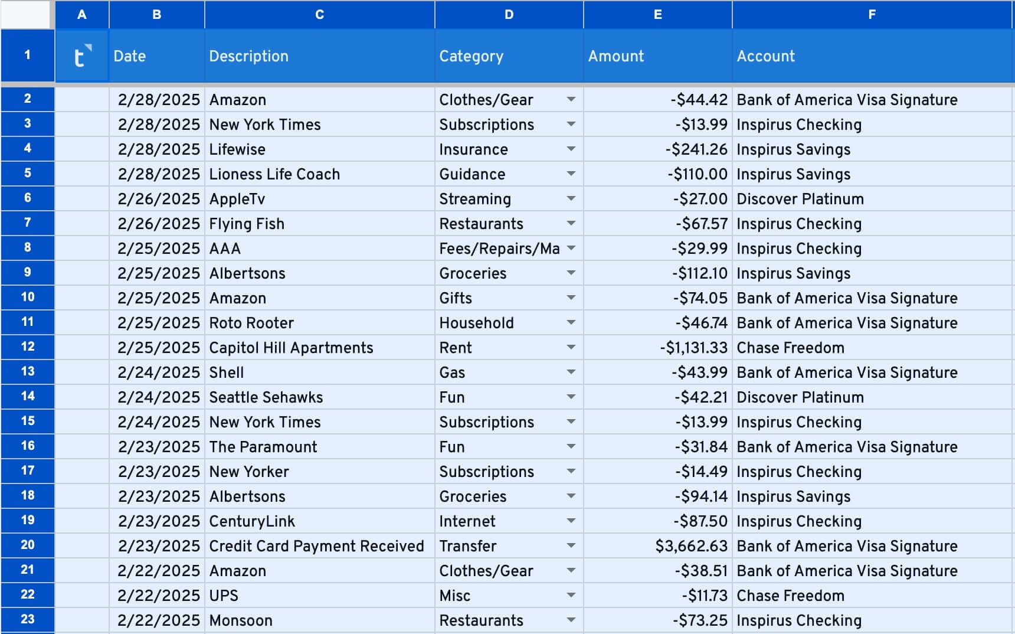Open Gas dropdown for Shell row
This screenshot has height=634, width=1015.
click(x=571, y=372)
